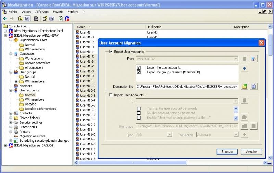
Task: Expand the Shared folders tree node
Action: click(11, 118)
